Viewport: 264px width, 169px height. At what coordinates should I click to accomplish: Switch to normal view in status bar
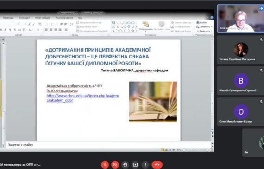click(x=163, y=150)
